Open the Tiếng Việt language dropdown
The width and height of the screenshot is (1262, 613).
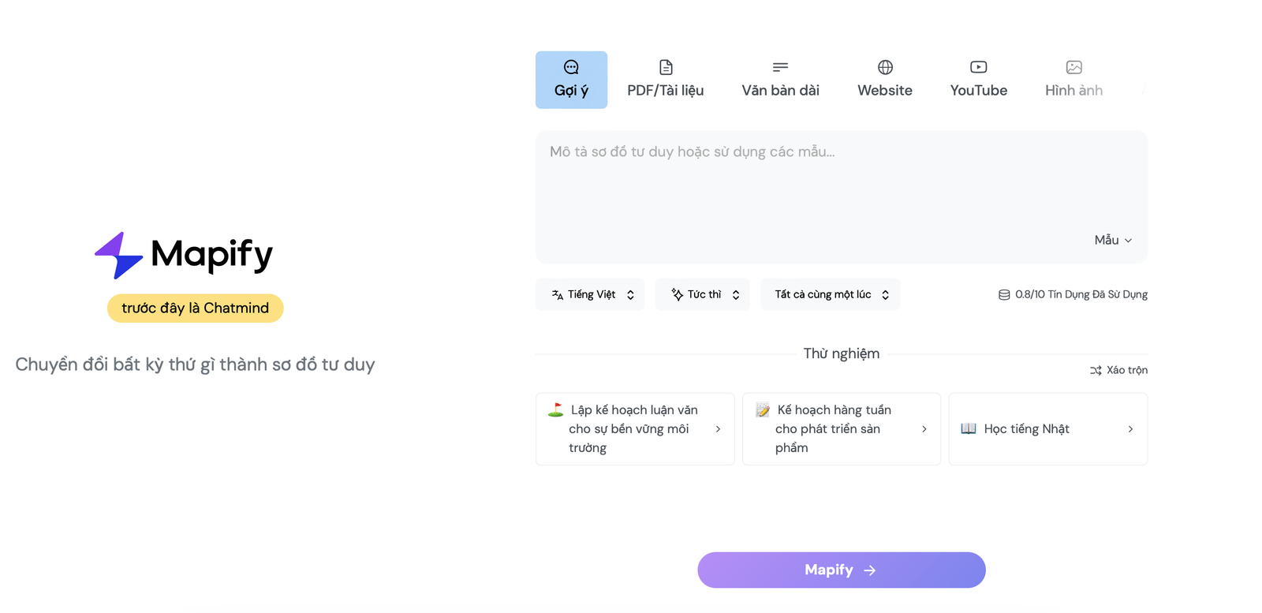coord(589,293)
